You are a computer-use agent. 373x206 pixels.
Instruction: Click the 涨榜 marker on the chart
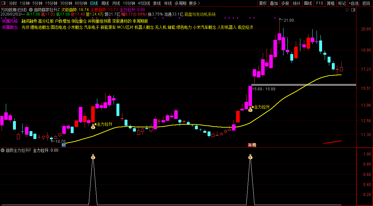coord(252,145)
